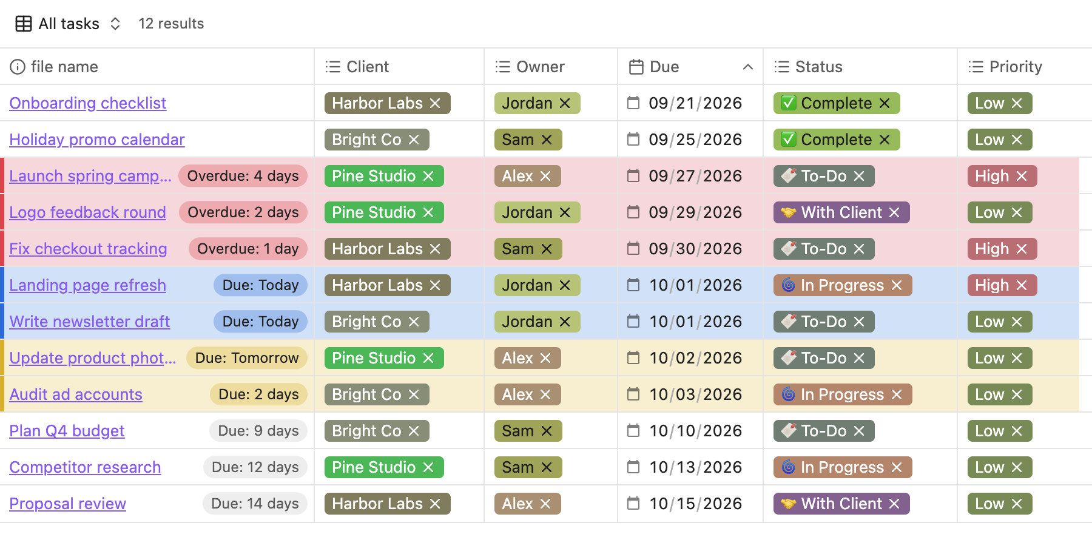Click the calendar icon in Due header
1092x534 pixels.
pyautogui.click(x=636, y=67)
